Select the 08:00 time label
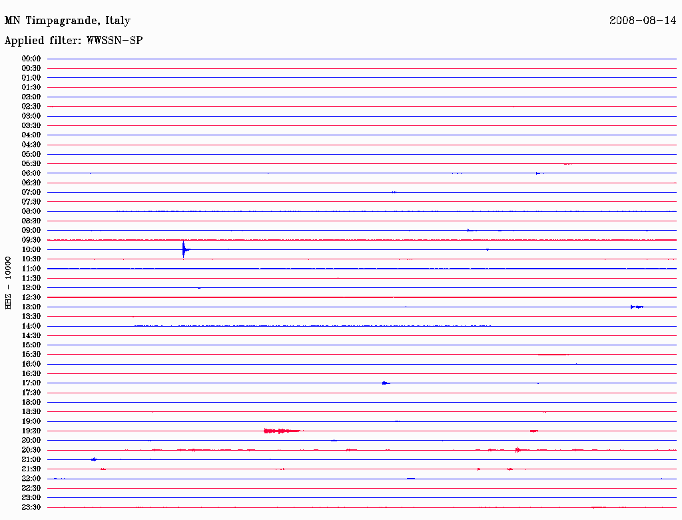Image resolution: width=682 pixels, height=520 pixels. (x=31, y=211)
